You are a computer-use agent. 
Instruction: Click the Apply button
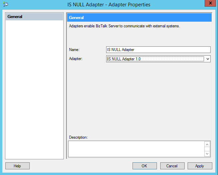[x=200, y=166]
